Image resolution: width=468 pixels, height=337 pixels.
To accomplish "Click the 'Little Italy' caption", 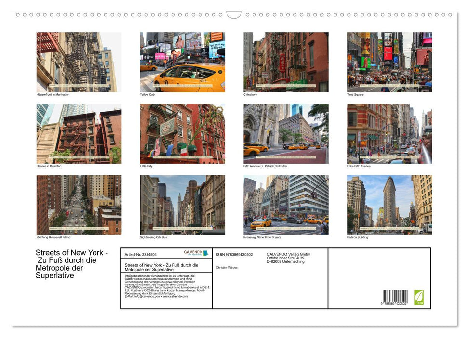I will click(x=146, y=166).
